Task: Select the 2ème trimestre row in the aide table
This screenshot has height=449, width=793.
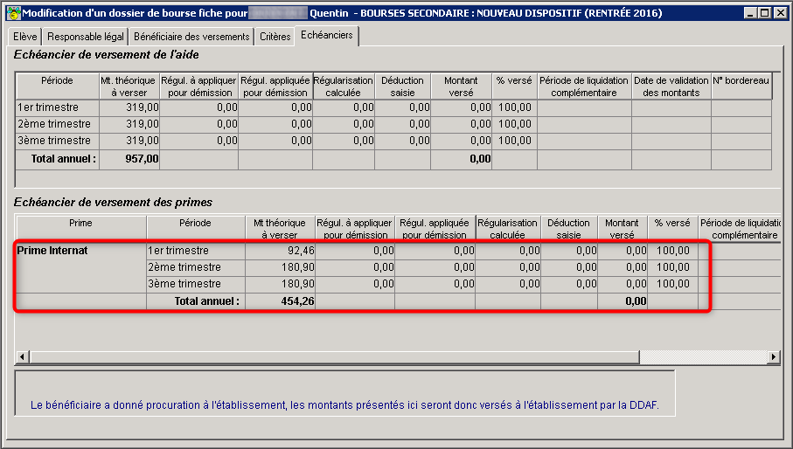Action: tap(394, 124)
